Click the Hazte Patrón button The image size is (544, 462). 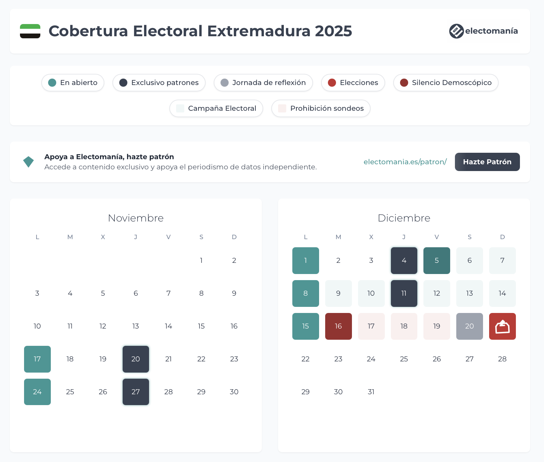(487, 162)
